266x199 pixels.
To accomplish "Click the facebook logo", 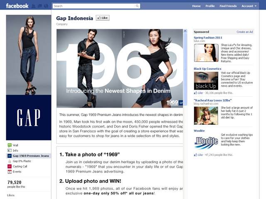I will (17, 6).
